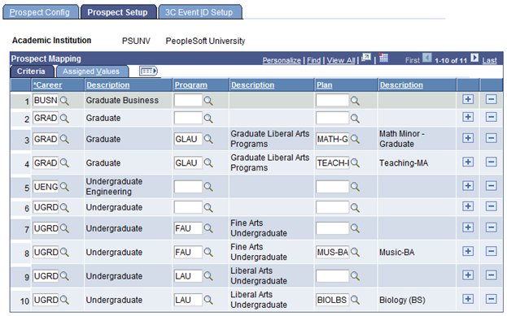Select the 'Biology (BS)' description text
The image size is (507, 316).
click(402, 301)
